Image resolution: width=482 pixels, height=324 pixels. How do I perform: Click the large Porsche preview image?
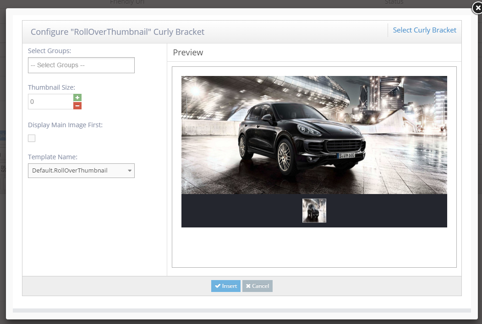(x=314, y=135)
